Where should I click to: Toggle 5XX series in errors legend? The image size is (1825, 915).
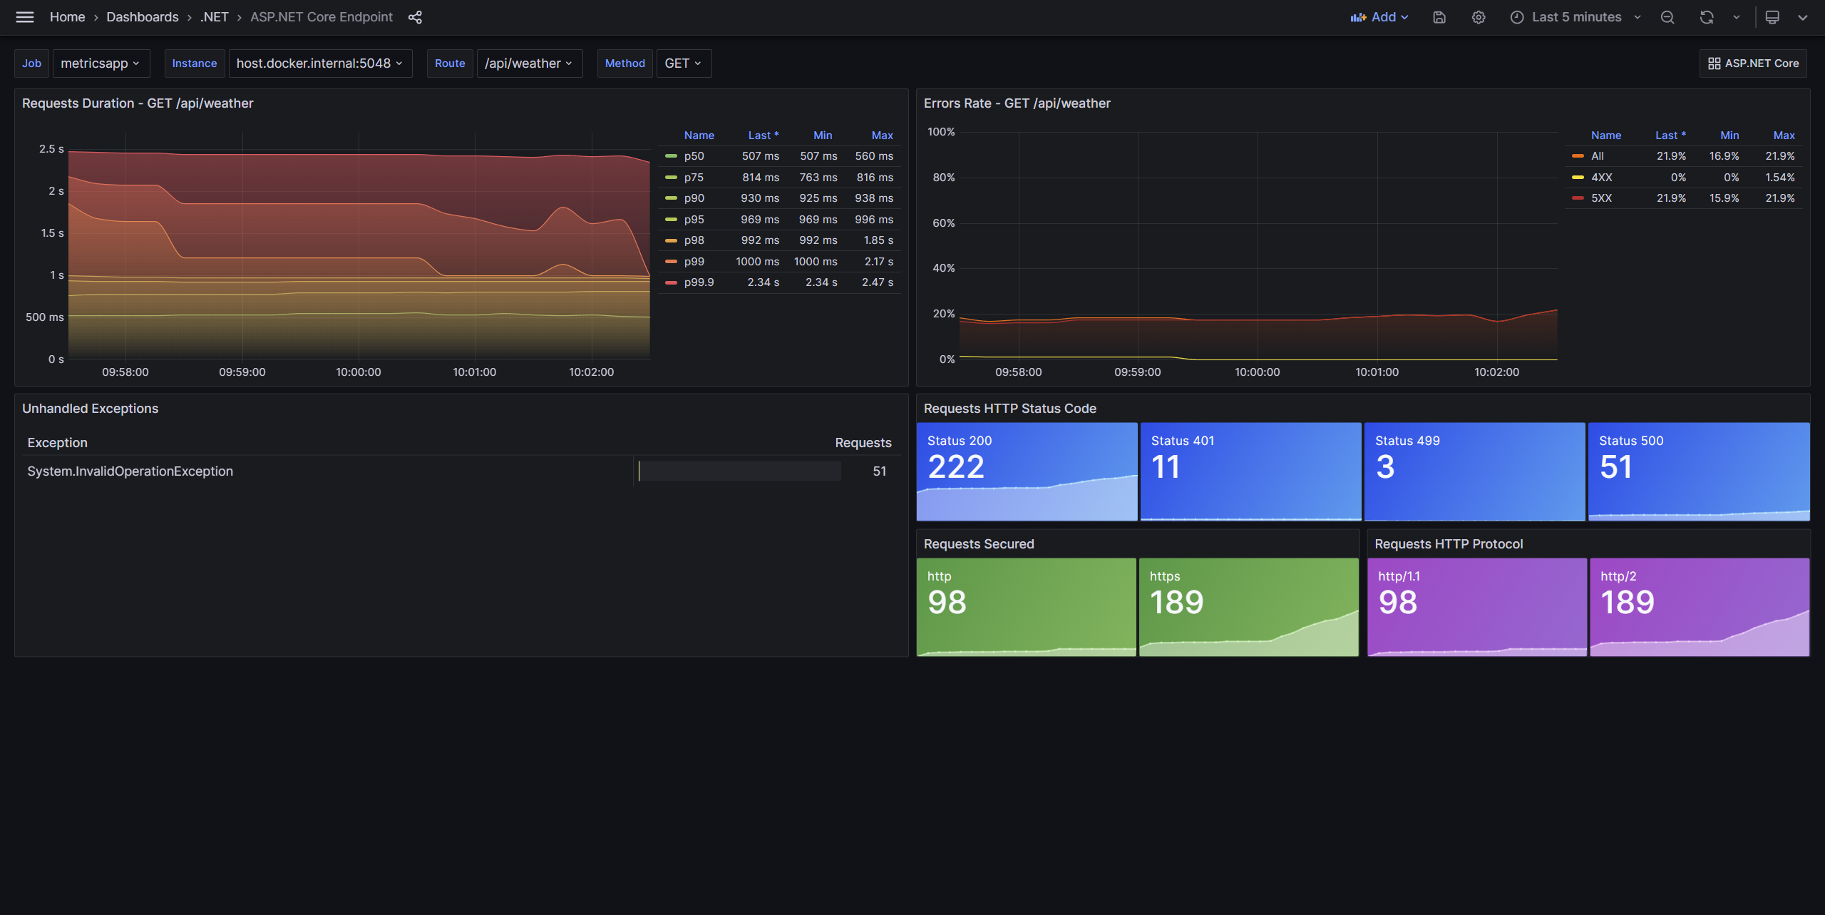(1601, 198)
